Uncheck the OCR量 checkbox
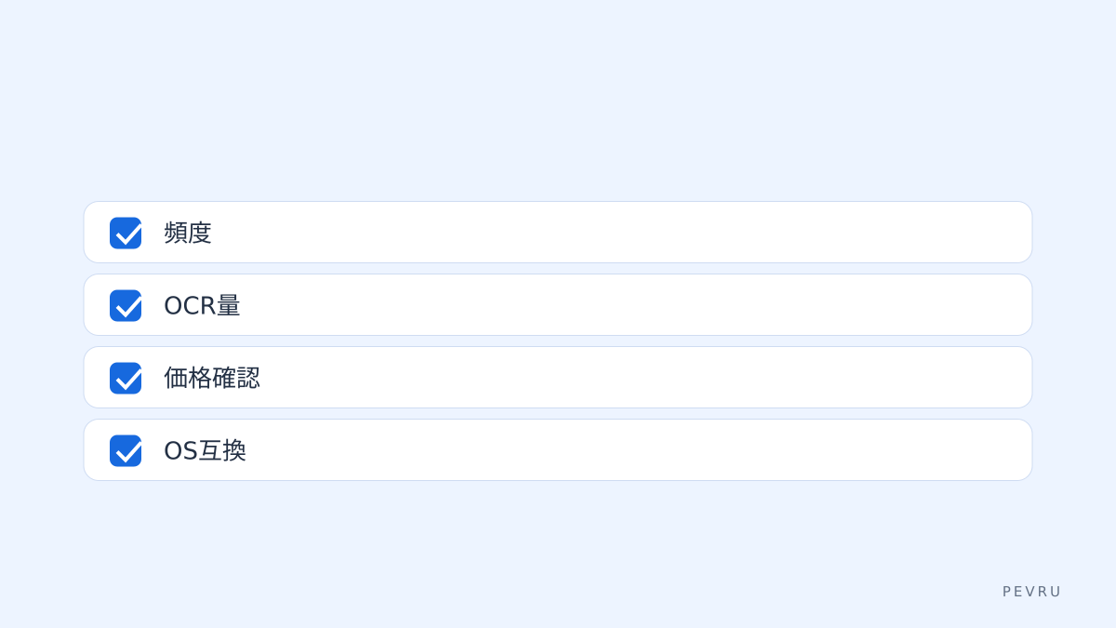Viewport: 1116px width, 628px height. 126,305
